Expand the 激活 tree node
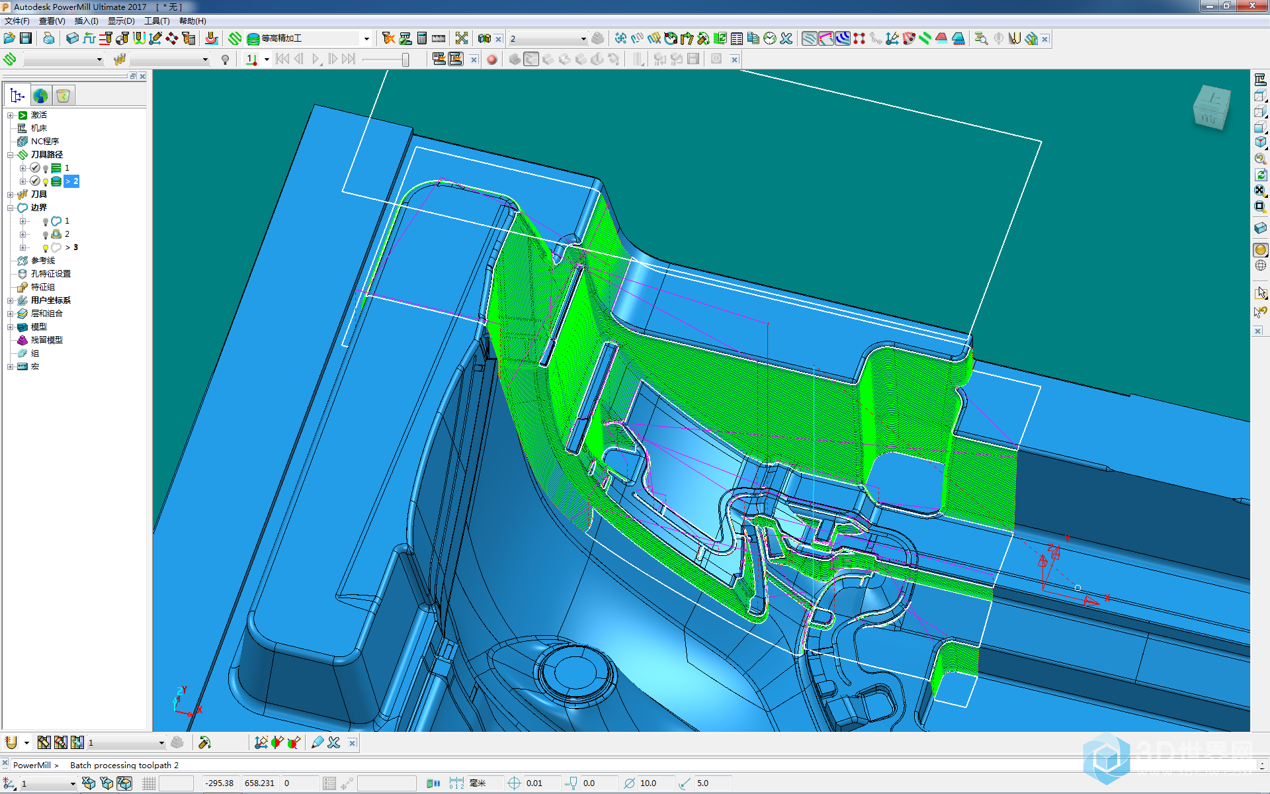 [x=11, y=115]
